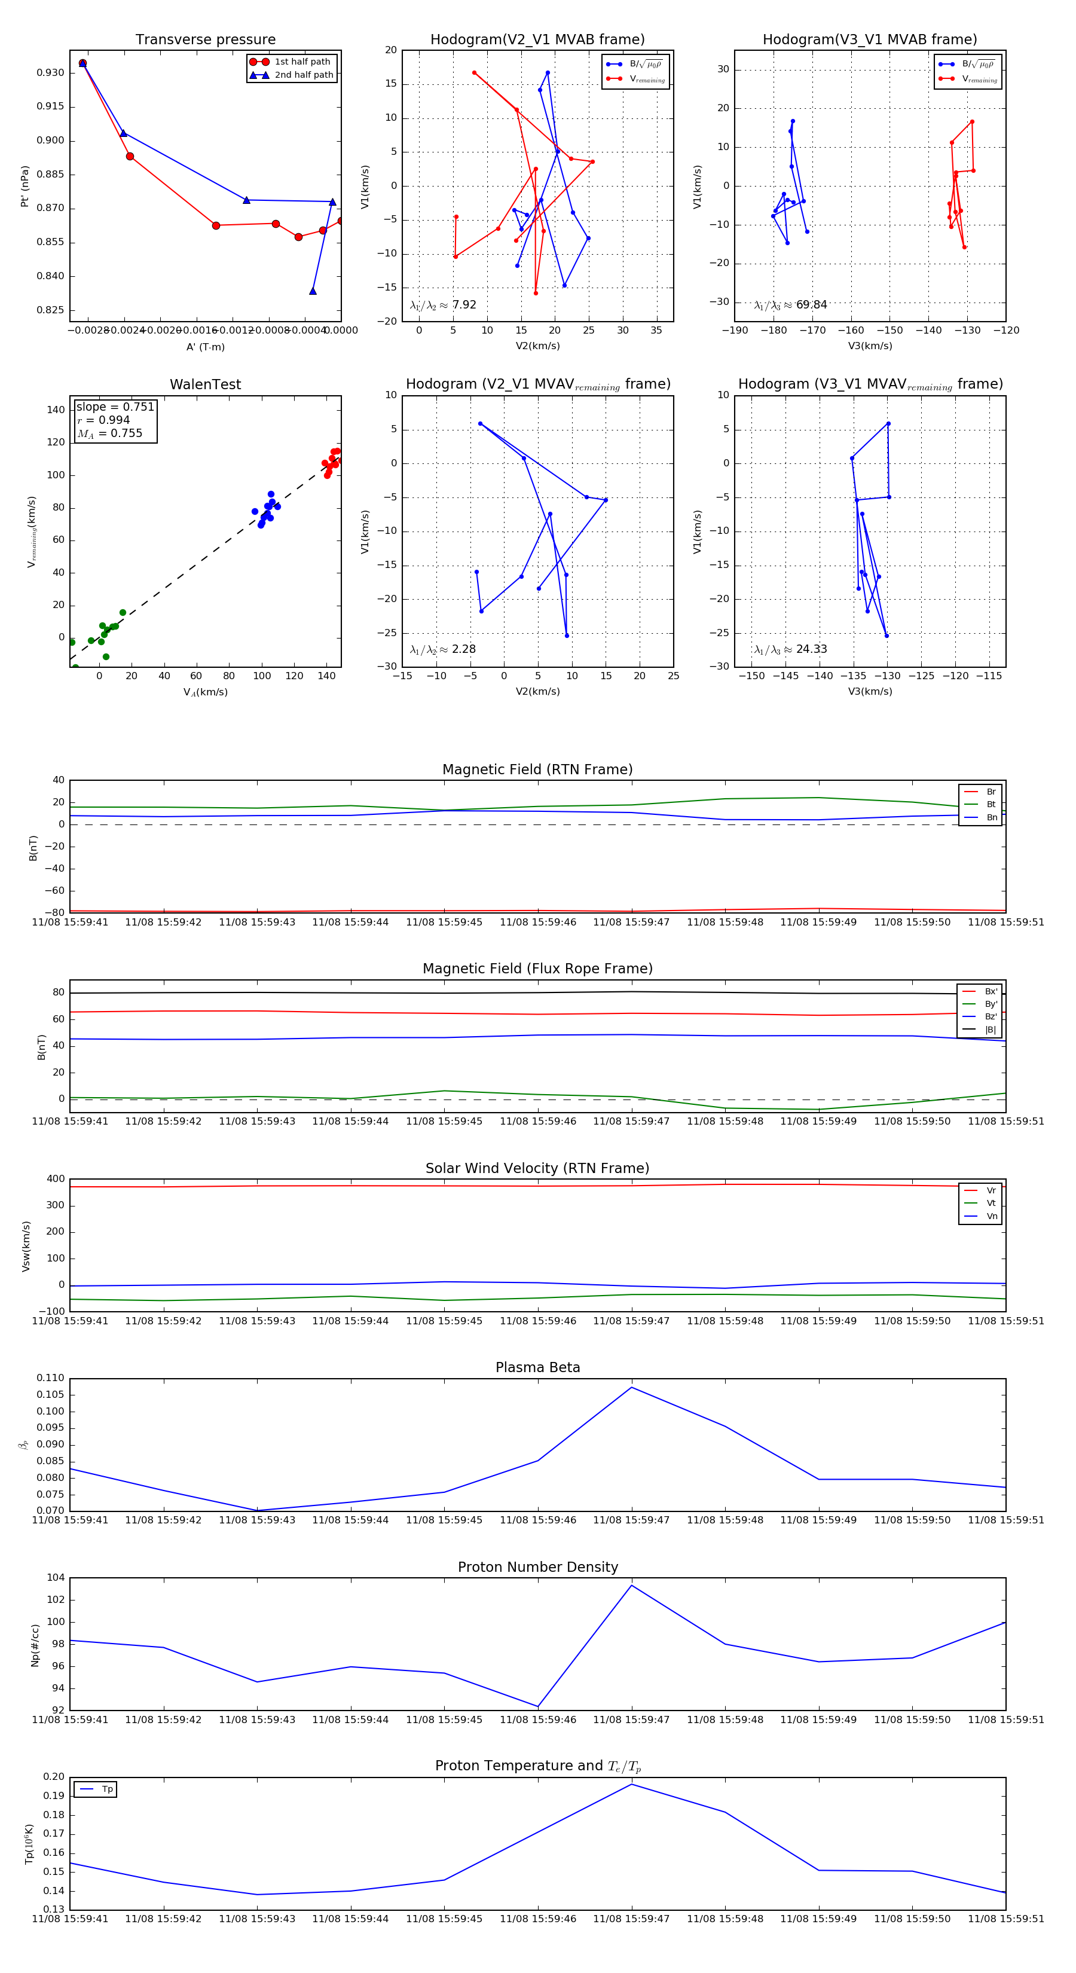
Task: Select the Alfvén Mach number 0.755 text
Action: [109, 433]
